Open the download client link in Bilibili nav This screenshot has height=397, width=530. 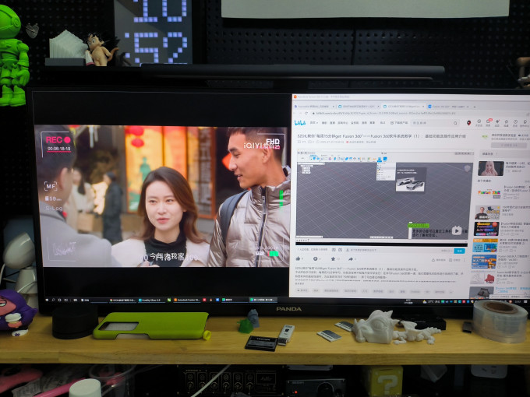pos(400,123)
